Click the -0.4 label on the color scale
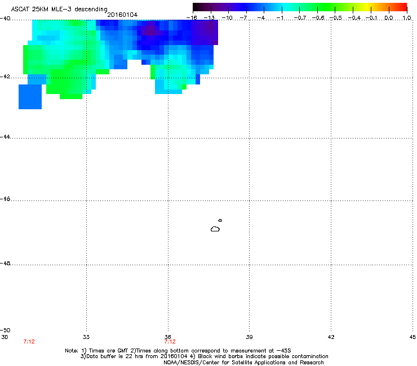This screenshot has width=417, height=366. tap(354, 18)
